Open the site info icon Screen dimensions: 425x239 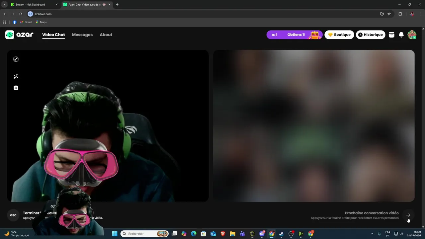coord(31,14)
